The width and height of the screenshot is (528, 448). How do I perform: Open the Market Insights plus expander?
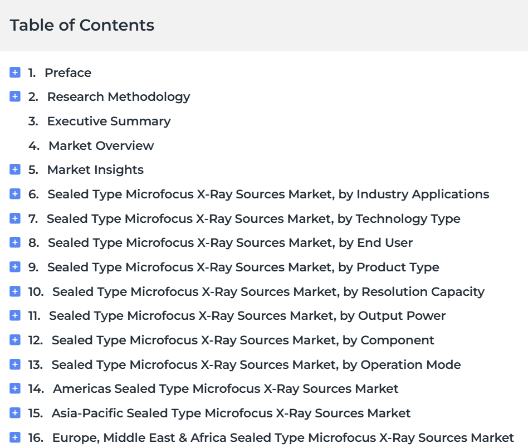15,169
